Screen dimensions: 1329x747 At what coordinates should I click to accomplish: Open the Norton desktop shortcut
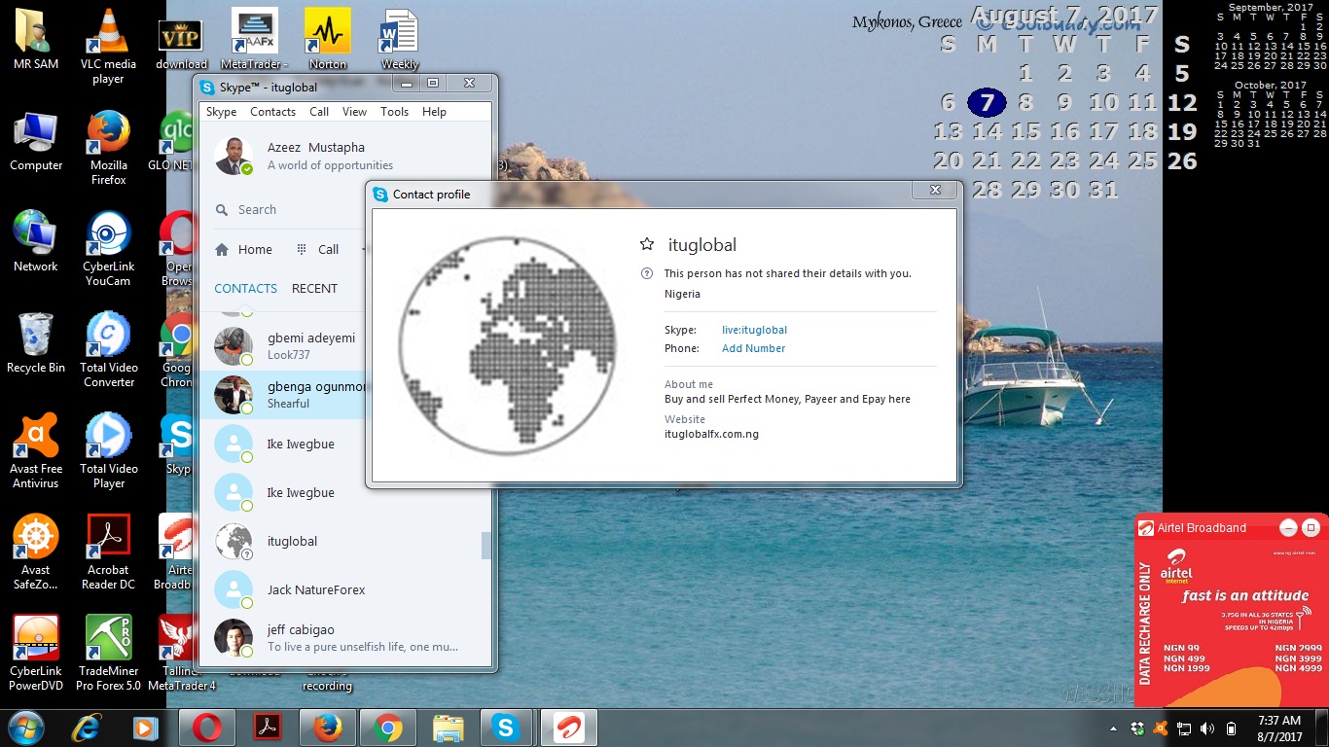(327, 39)
